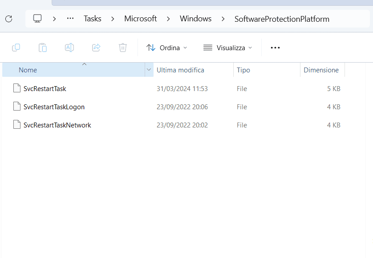Expand the chevron after Windows breadcrumb
The image size is (373, 258).
coord(223,19)
